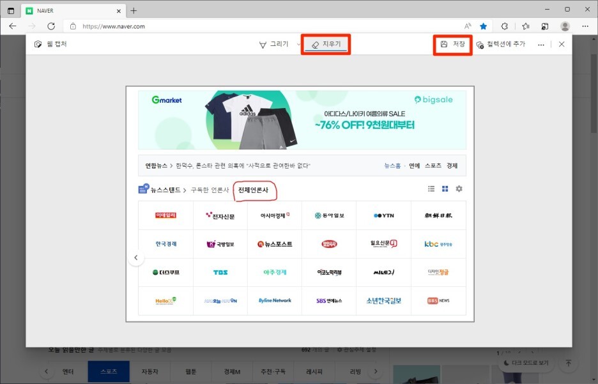This screenshot has height=384, width=598.
Task: Toggle the favorites star for this page
Action: [x=483, y=26]
